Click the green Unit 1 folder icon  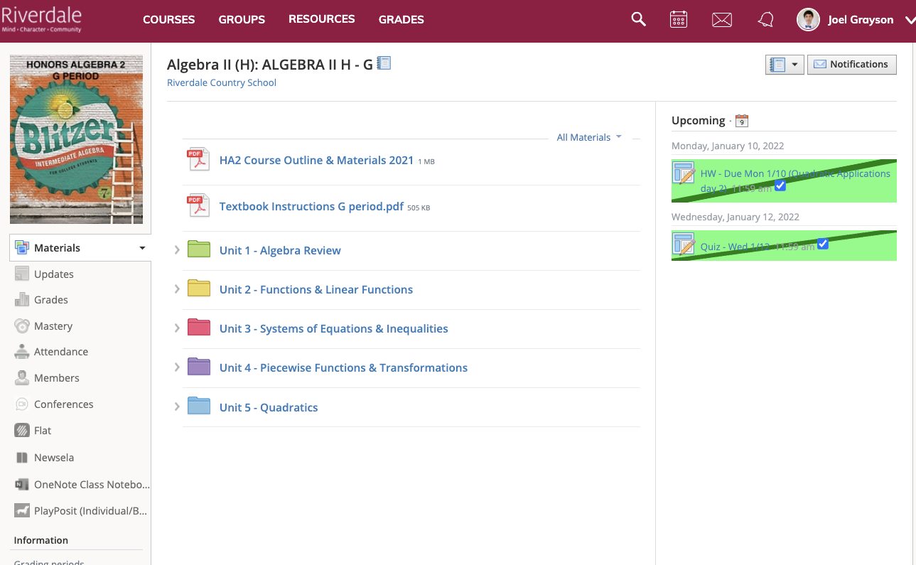click(199, 249)
